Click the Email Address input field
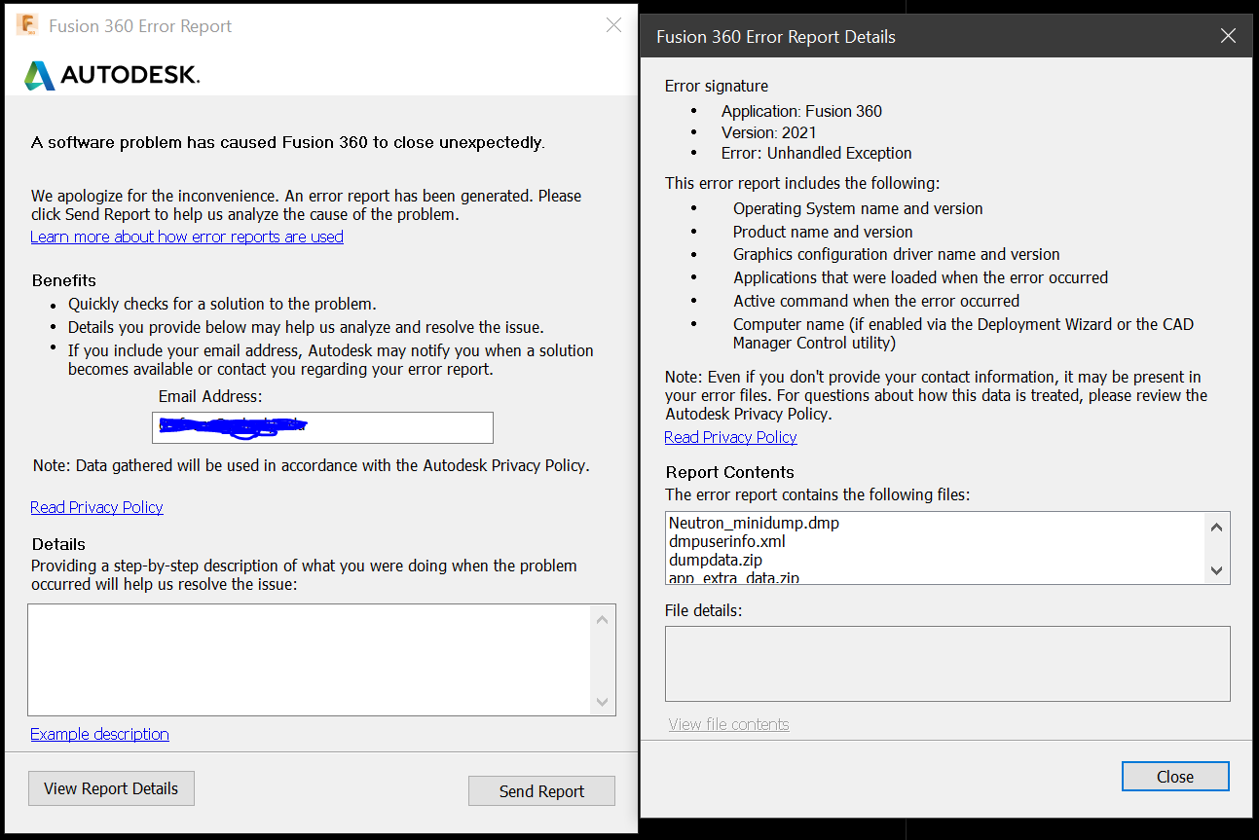Screen dimensions: 1259x840 [x=323, y=427]
